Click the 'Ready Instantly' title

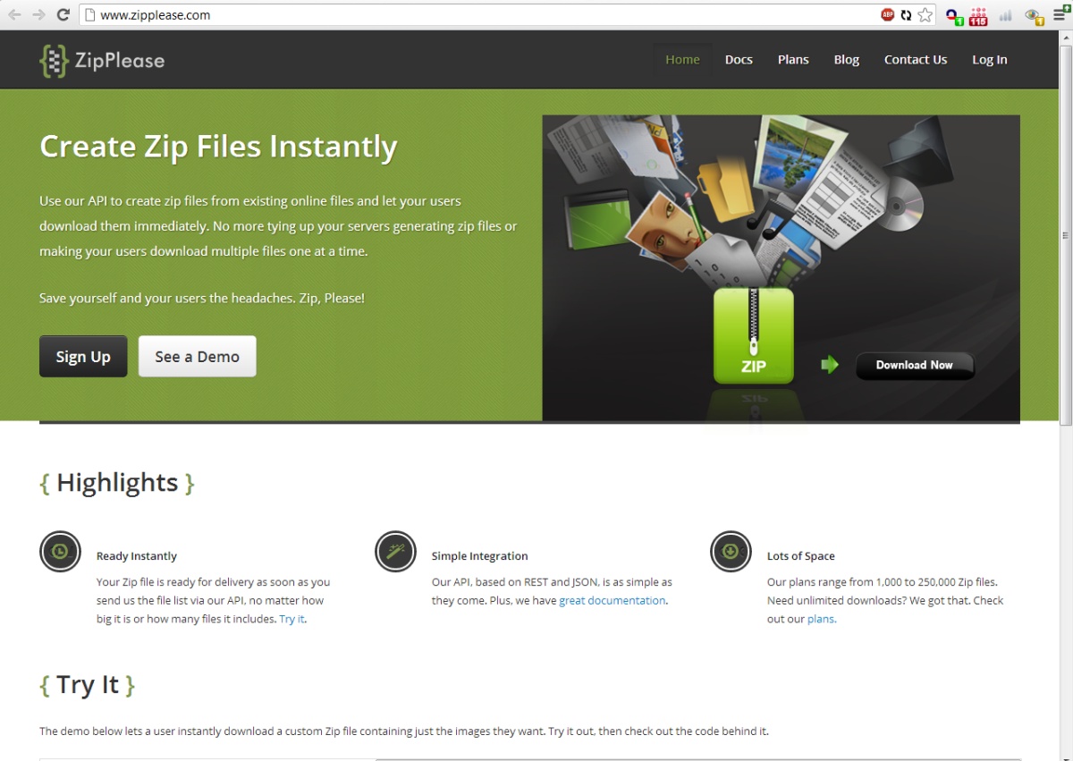click(x=137, y=556)
